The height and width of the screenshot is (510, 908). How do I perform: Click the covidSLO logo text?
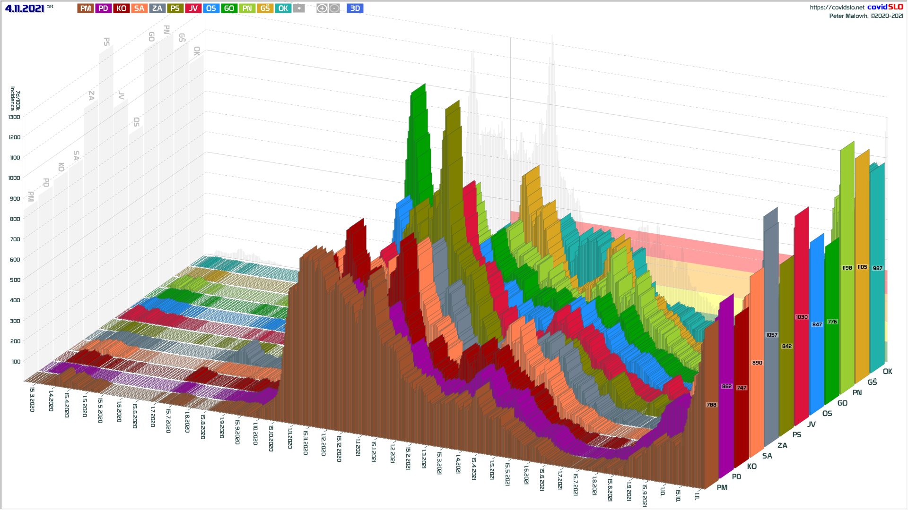[885, 7]
